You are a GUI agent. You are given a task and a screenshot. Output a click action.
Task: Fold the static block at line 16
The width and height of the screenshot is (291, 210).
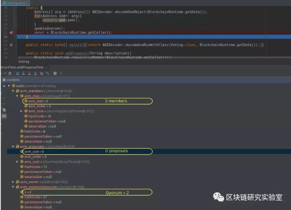tap(16, 8)
